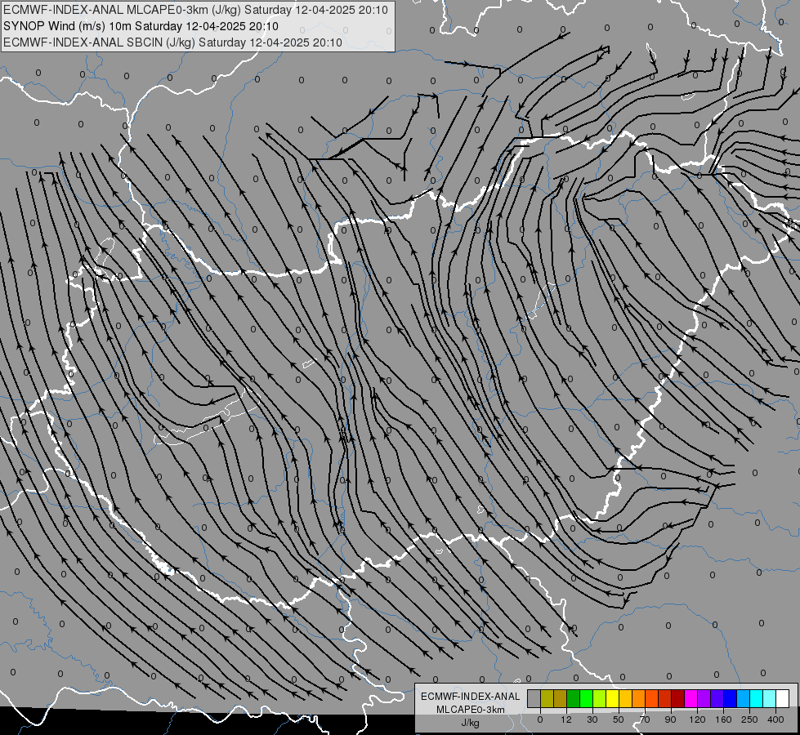The height and width of the screenshot is (735, 800).
Task: Click the 30 tick value on legend scale
Action: [592, 719]
